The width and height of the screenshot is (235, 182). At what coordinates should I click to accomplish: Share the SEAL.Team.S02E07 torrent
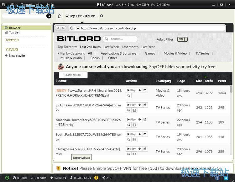tap(145, 105)
